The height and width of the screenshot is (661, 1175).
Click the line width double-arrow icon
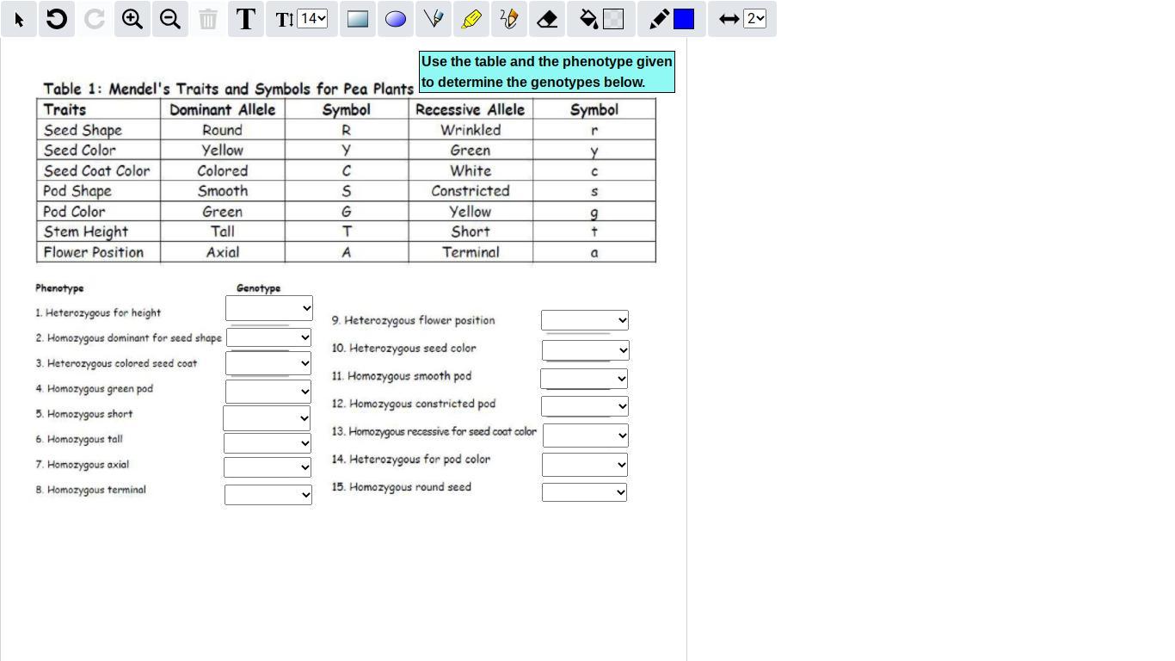pos(729,19)
